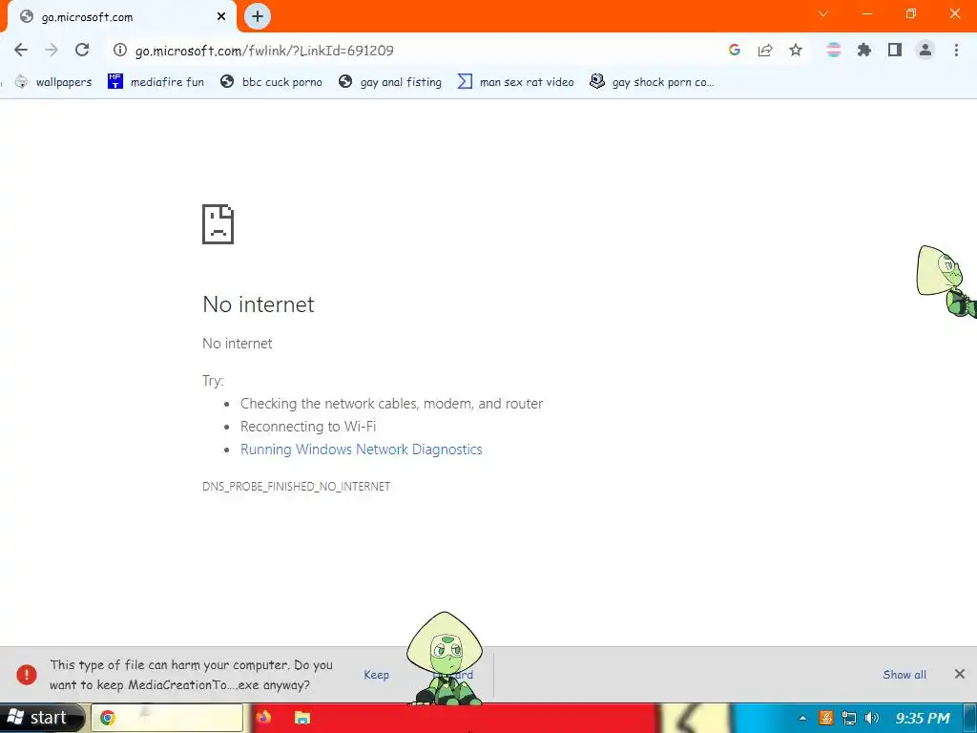Launch Firefox from the taskbar
This screenshot has height=733, width=977.
263,718
